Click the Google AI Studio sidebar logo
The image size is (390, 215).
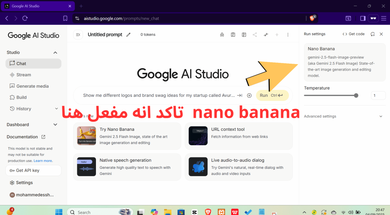pos(34,35)
